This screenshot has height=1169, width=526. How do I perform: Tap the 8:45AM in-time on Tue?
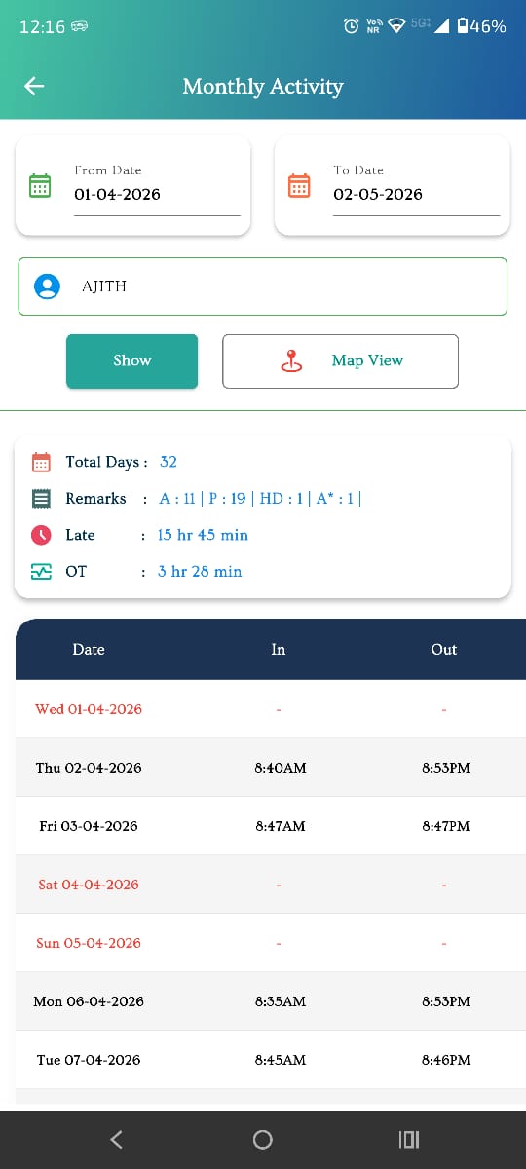pos(281,1060)
